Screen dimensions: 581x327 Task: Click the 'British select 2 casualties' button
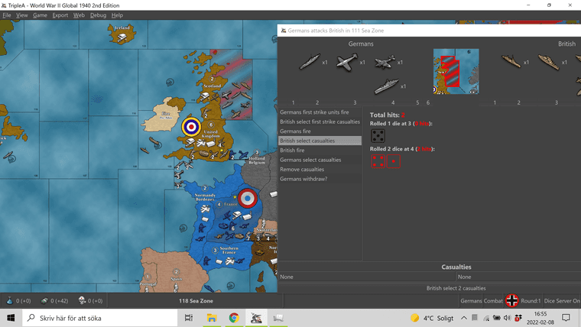456,288
